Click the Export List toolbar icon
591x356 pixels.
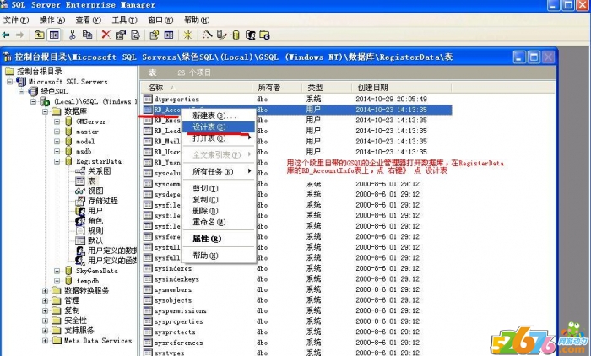(135, 35)
